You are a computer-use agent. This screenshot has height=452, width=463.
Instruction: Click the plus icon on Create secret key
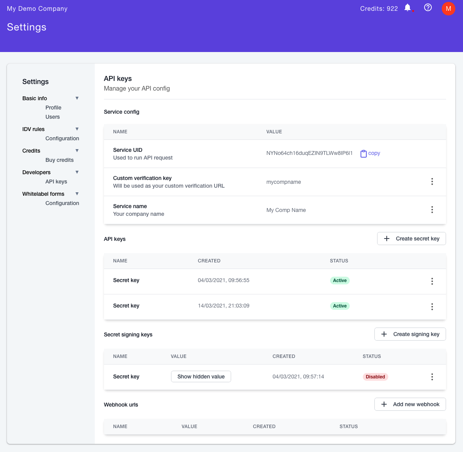[386, 239]
